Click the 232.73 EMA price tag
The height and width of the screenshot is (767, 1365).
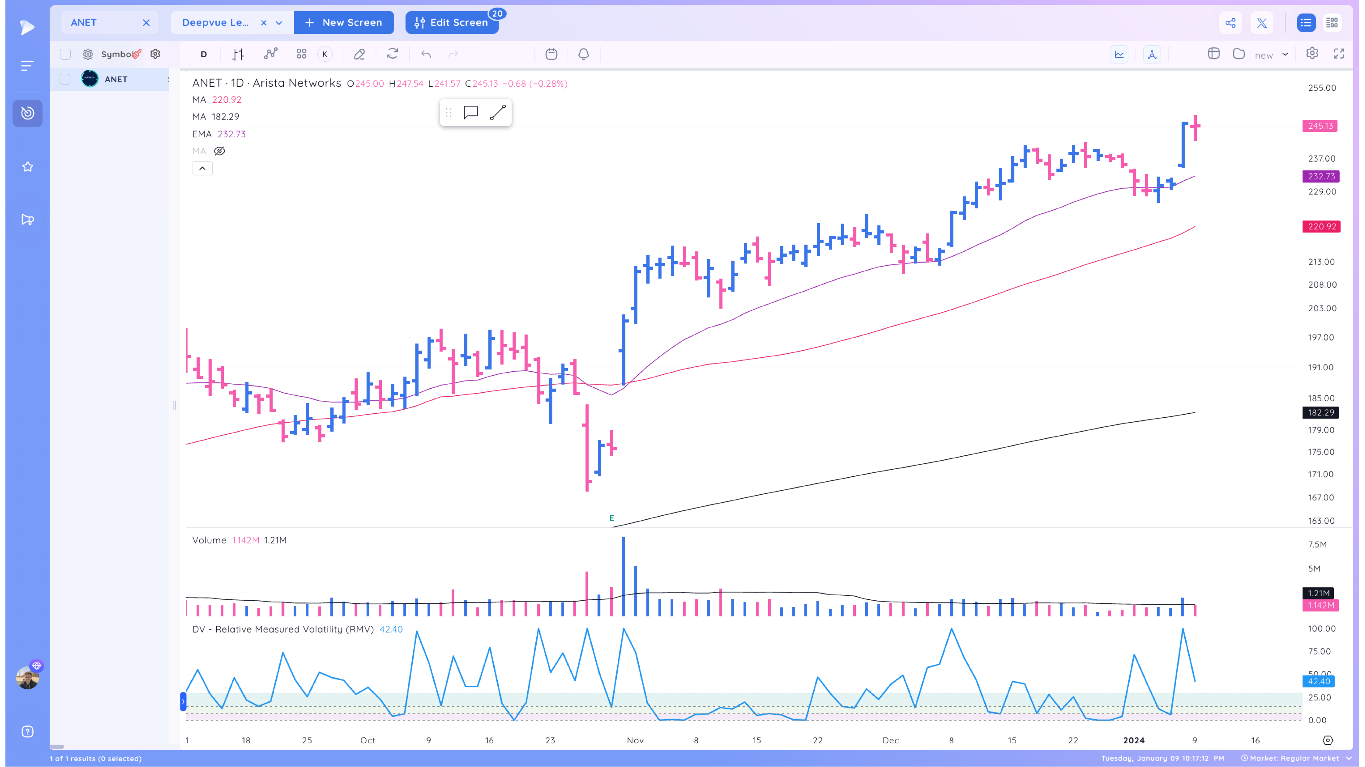[1321, 176]
